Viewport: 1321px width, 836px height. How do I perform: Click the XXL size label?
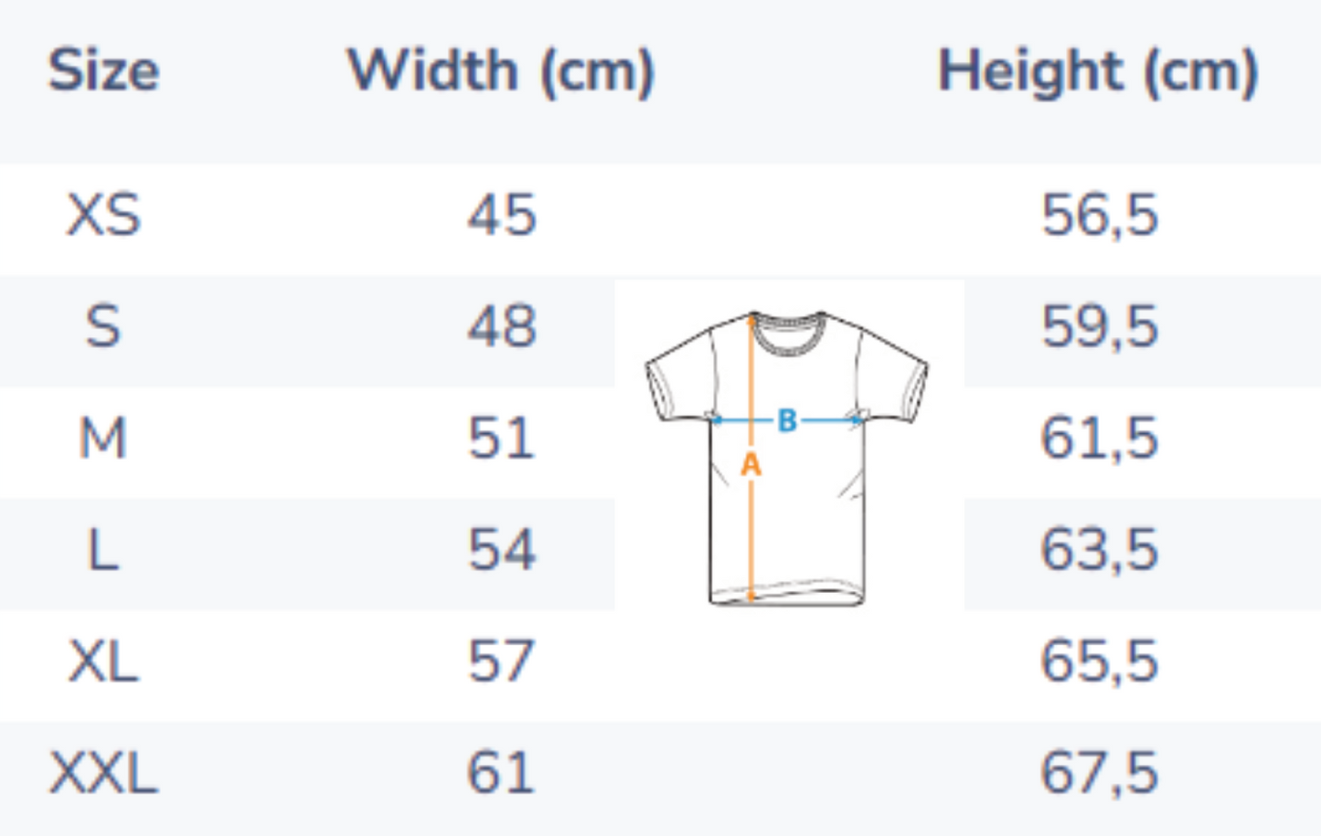(103, 773)
